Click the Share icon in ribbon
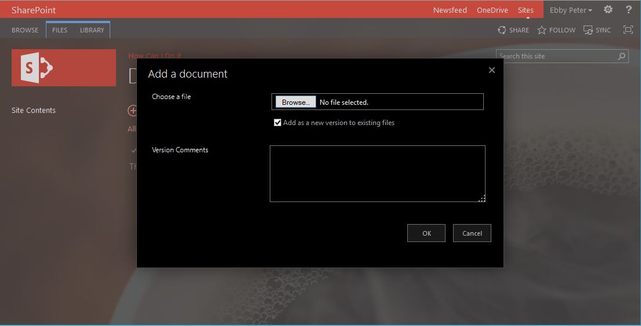Viewport: 641px width, 326px height. pyautogui.click(x=502, y=30)
